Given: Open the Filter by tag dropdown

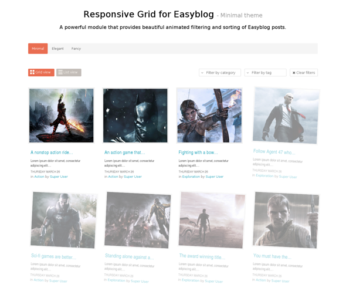Looking at the screenshot, I should point(265,73).
